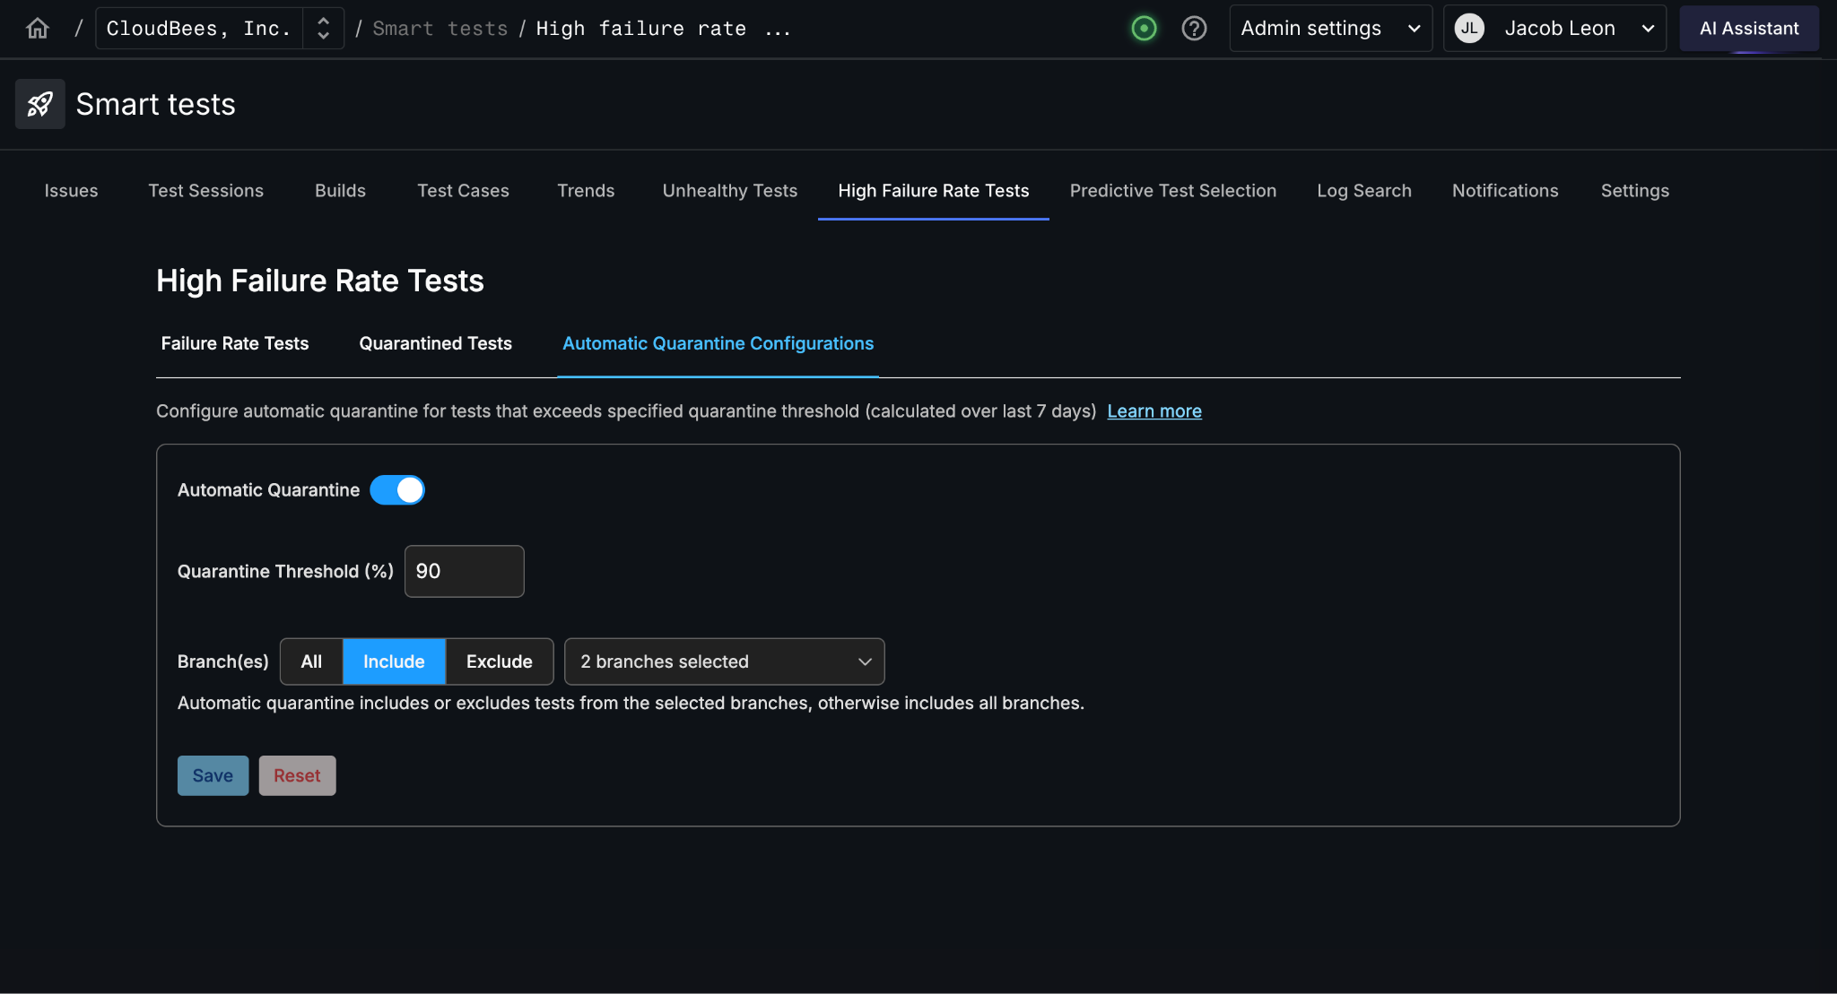Click the High Failure Rate Tests heading
The width and height of the screenshot is (1837, 994).
[320, 281]
